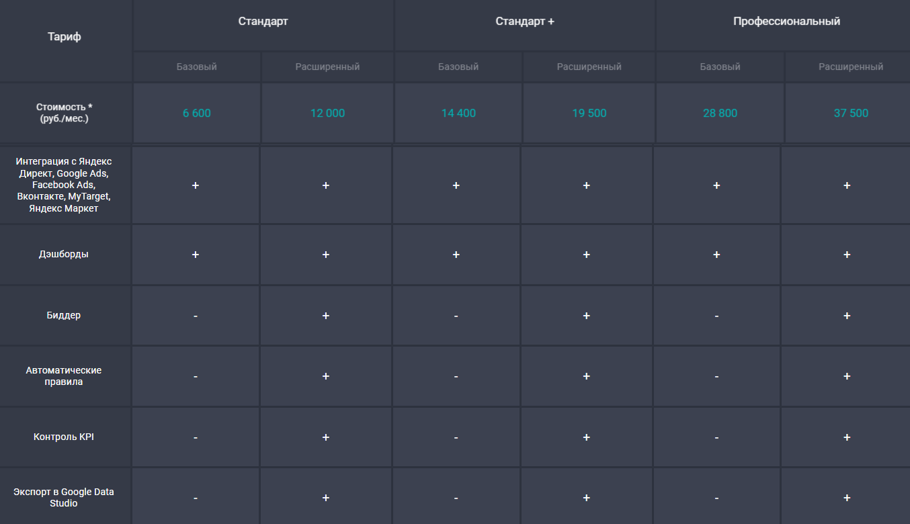Choose the 19 500 price
Screen dimensions: 910x524
click(x=589, y=114)
